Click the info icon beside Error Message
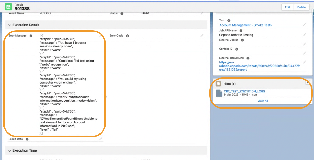The width and height of the screenshot is (314, 160). (31, 36)
